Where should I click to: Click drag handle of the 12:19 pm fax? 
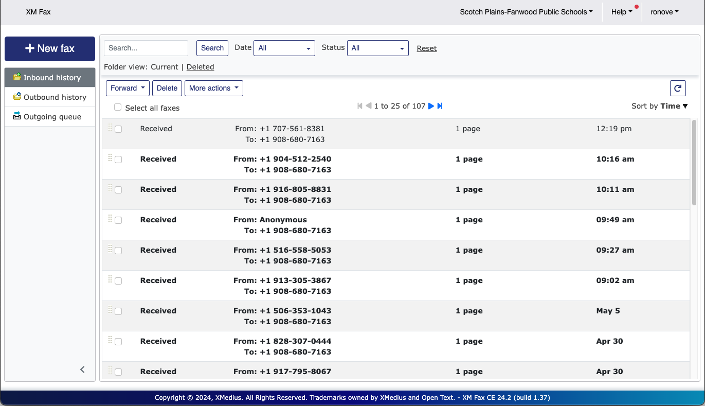coord(110,128)
